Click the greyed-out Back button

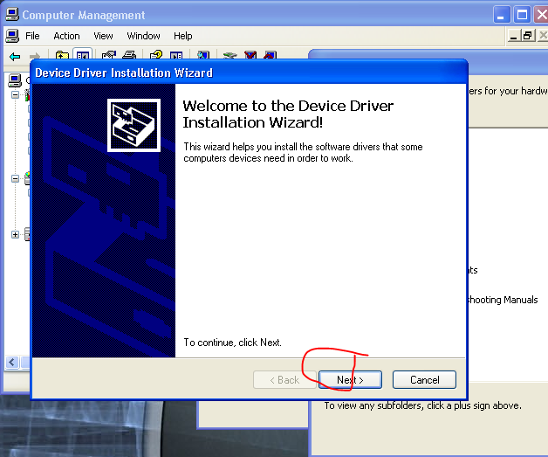point(284,379)
